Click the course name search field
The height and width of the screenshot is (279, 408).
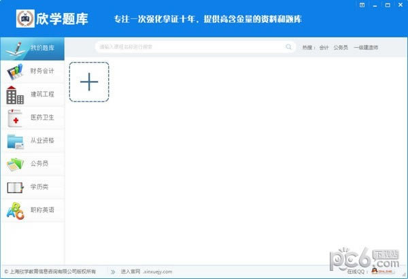[190, 47]
